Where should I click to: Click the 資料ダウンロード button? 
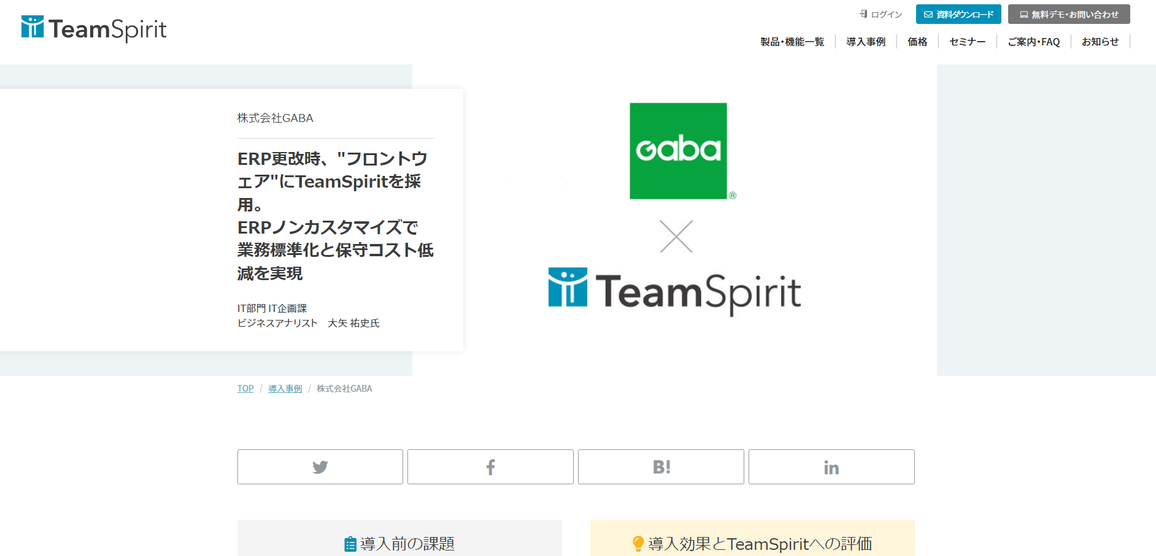pyautogui.click(x=958, y=14)
